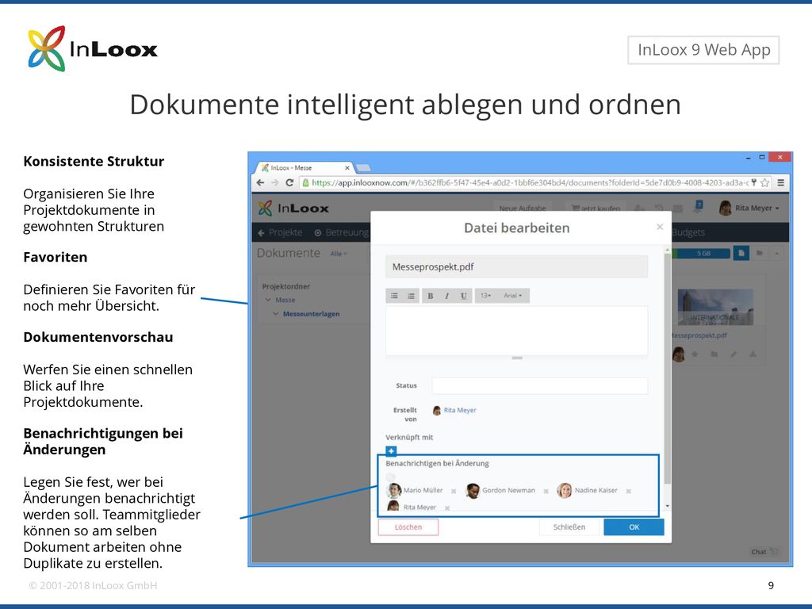The image size is (812, 609).
Task: Close the Datei bearbeiten dialog with X
Action: (x=660, y=227)
